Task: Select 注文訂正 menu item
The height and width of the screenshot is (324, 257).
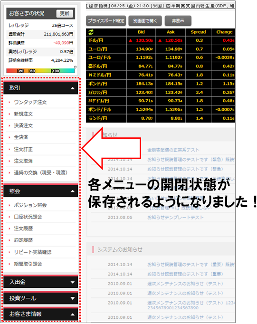Action: click(23, 149)
